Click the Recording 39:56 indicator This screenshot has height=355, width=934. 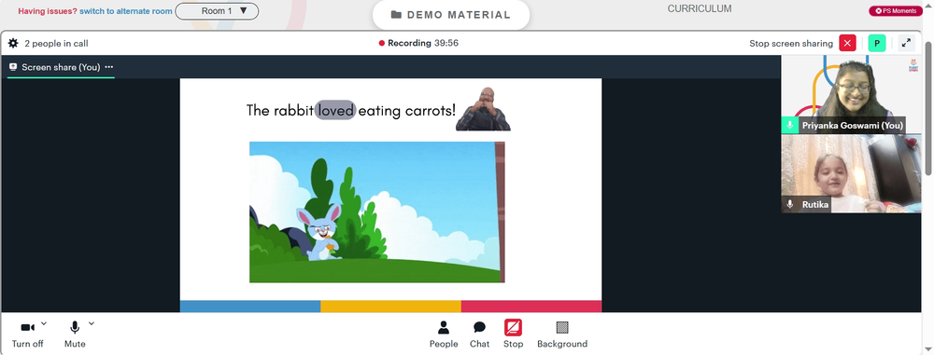(x=418, y=44)
